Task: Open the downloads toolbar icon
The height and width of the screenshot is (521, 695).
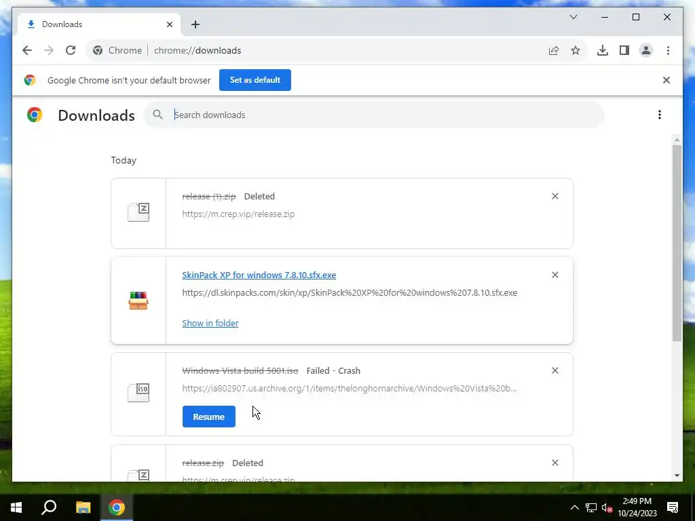Action: pos(603,50)
